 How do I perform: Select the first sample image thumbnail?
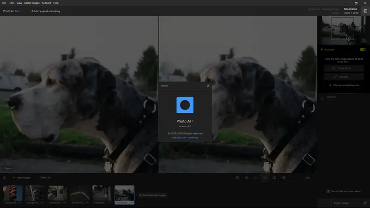[12, 195]
